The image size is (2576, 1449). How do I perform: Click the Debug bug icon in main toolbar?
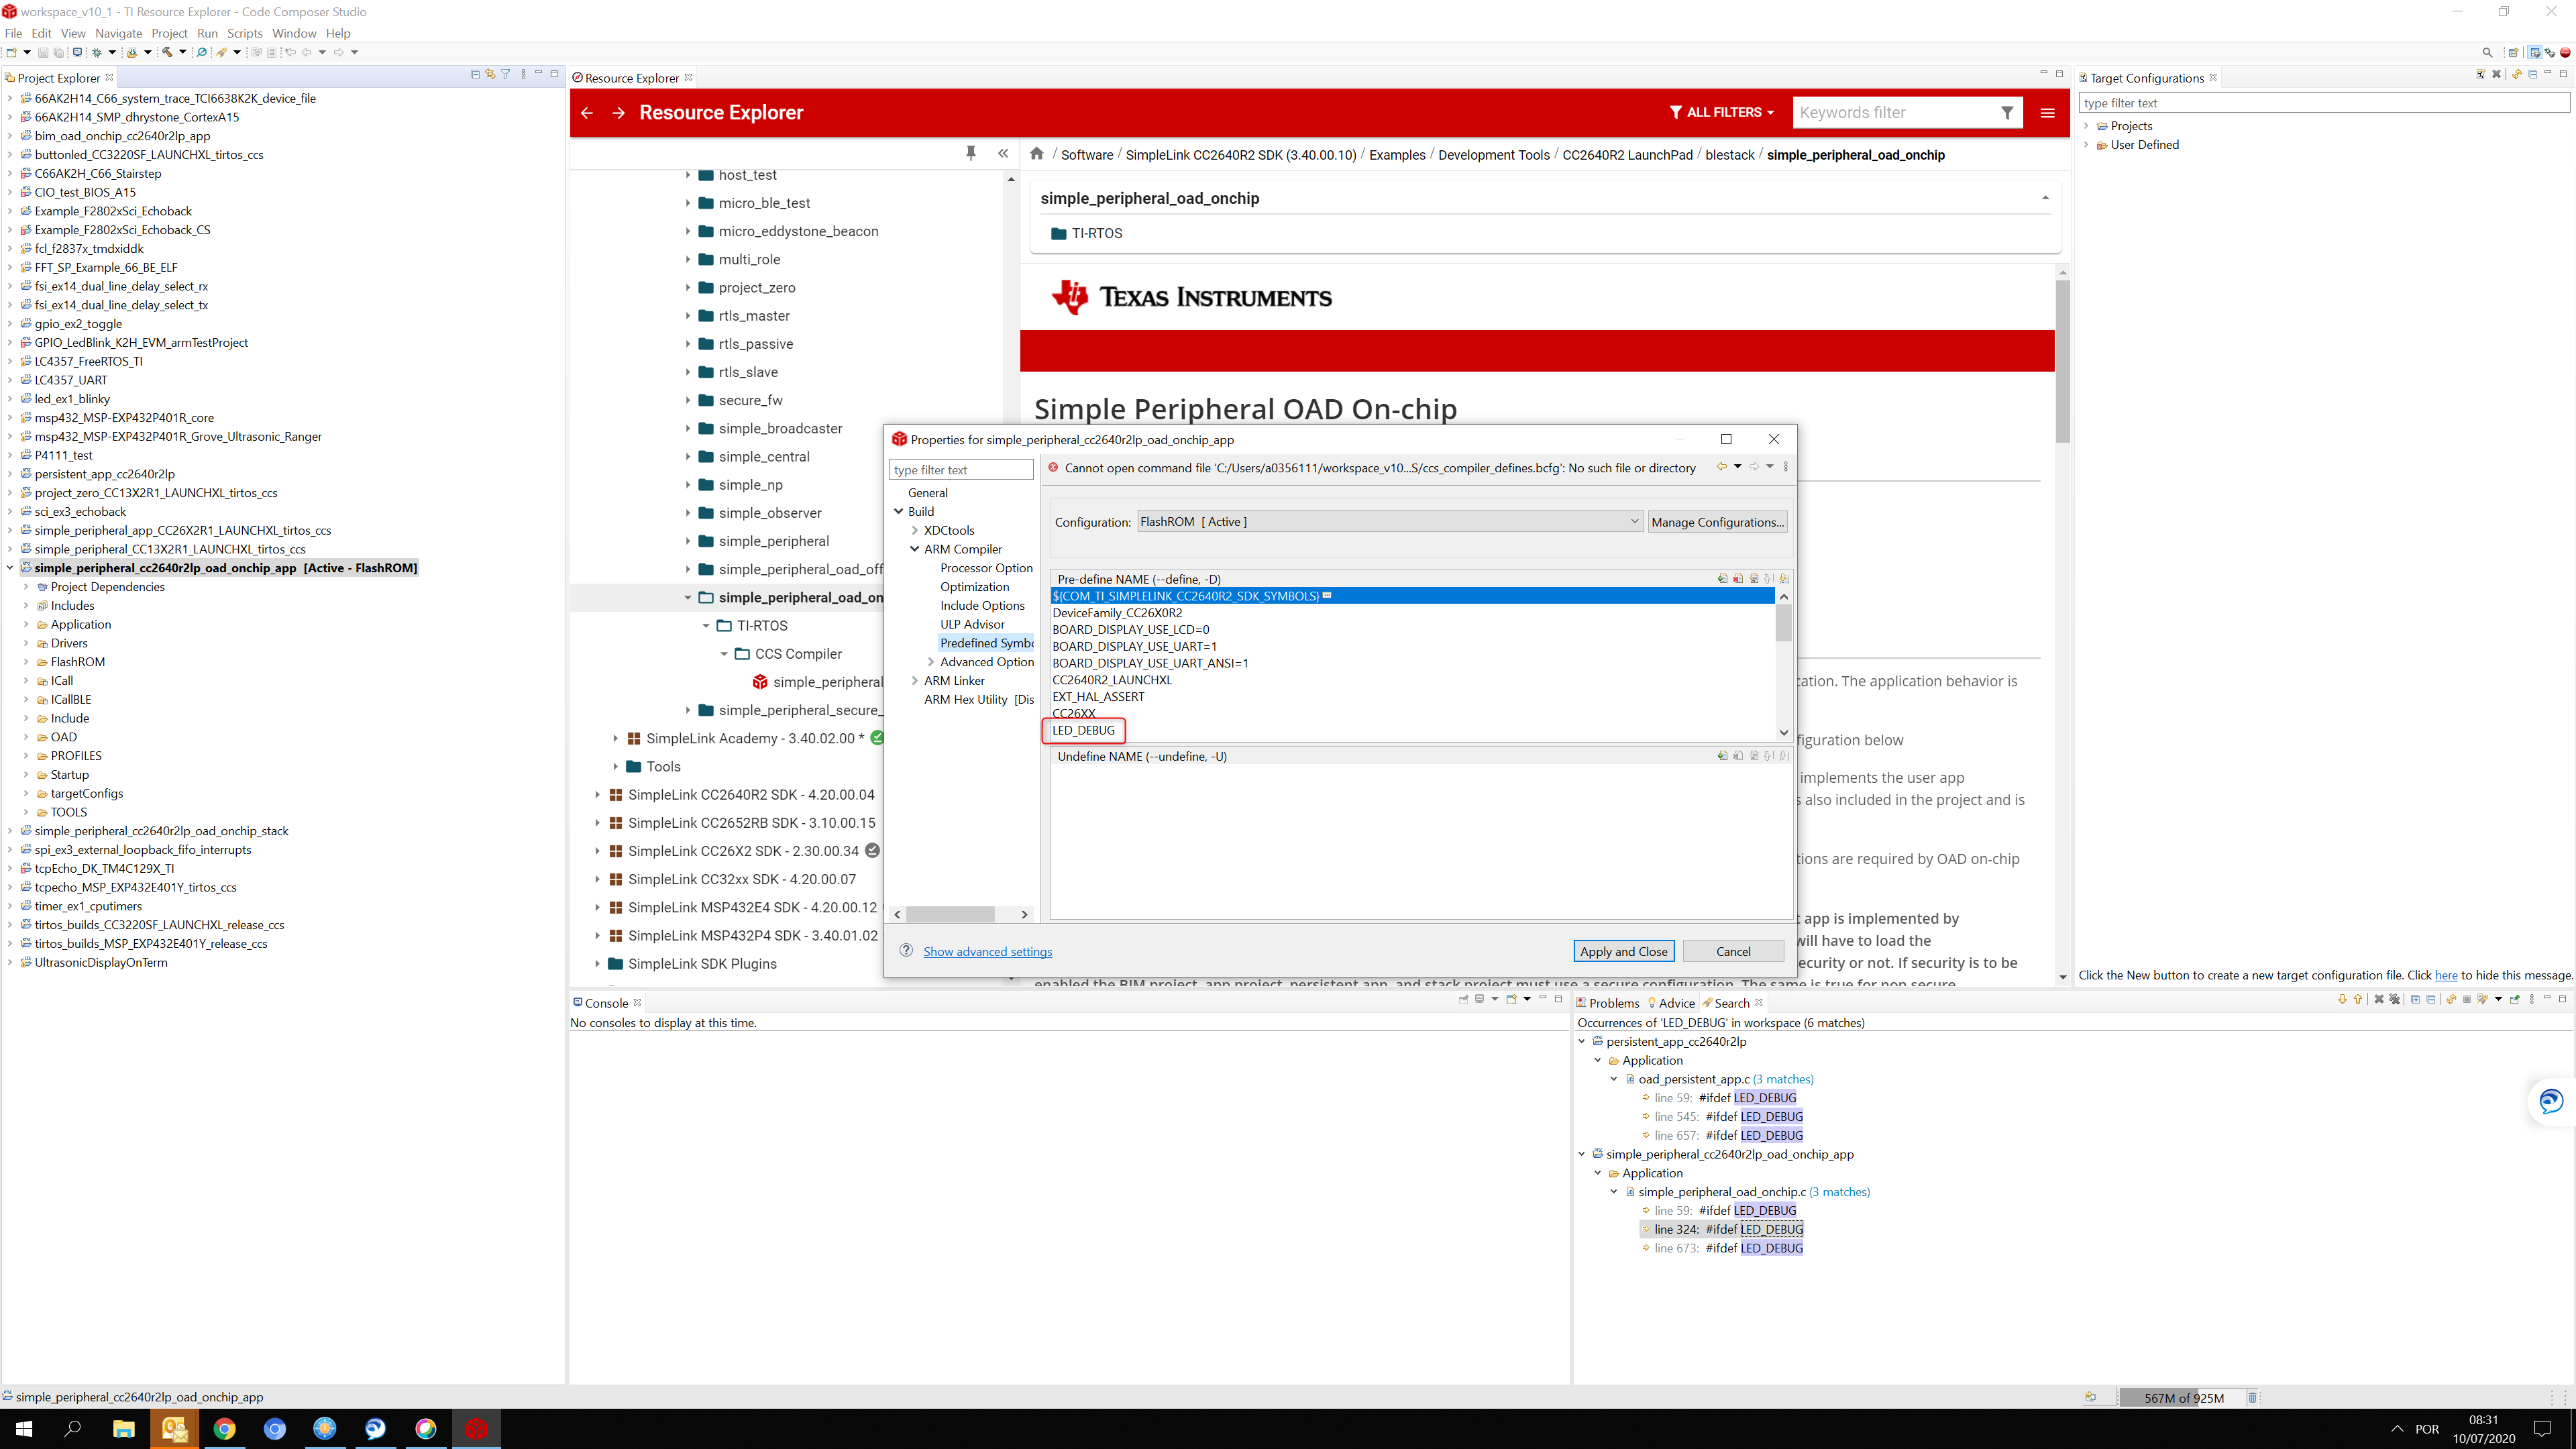[x=97, y=52]
